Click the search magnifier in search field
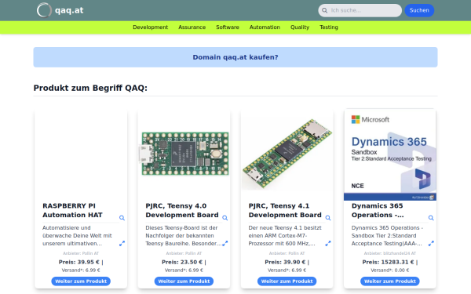 point(325,10)
